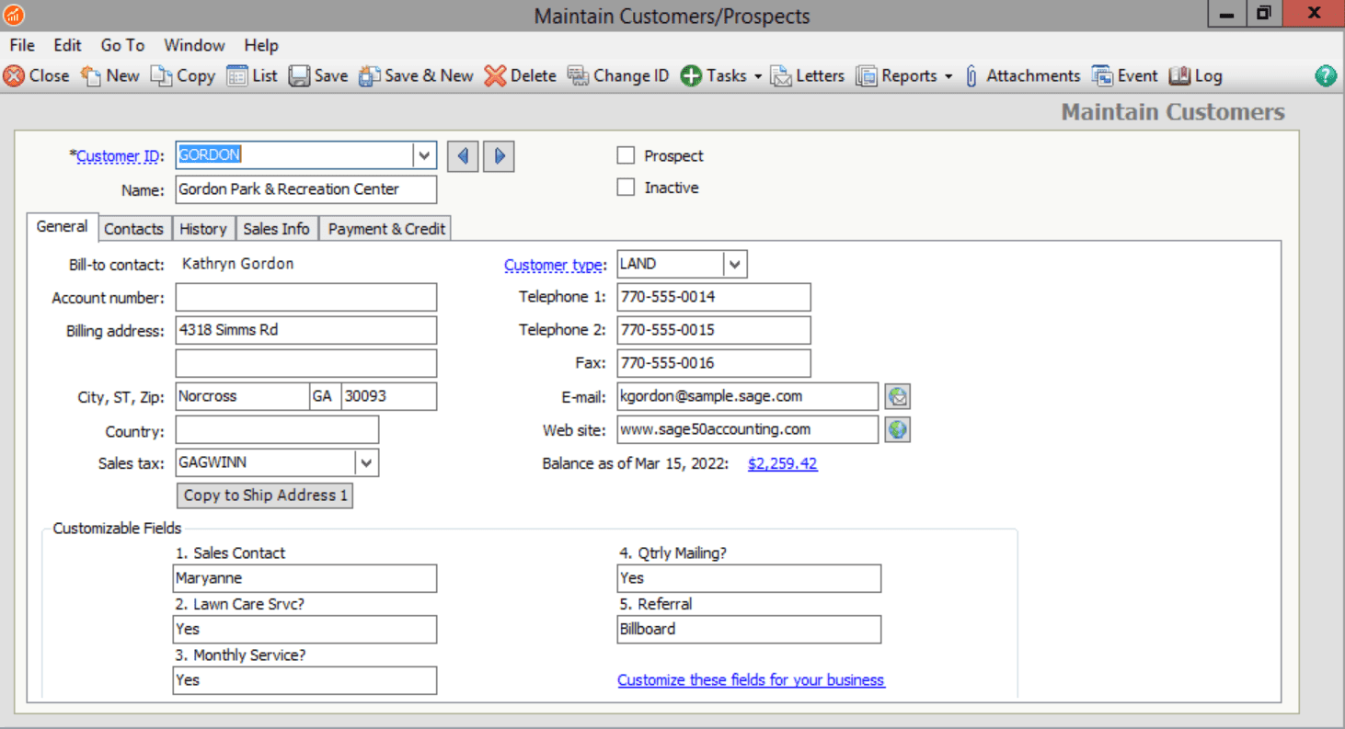
Task: Open the Go To menu
Action: (x=122, y=45)
